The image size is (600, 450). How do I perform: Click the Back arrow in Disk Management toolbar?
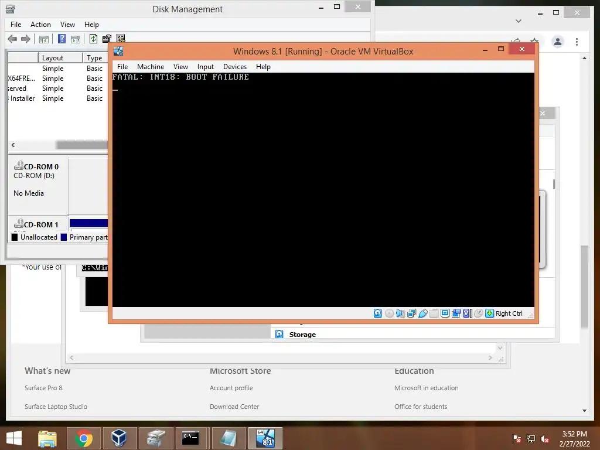[x=12, y=39]
